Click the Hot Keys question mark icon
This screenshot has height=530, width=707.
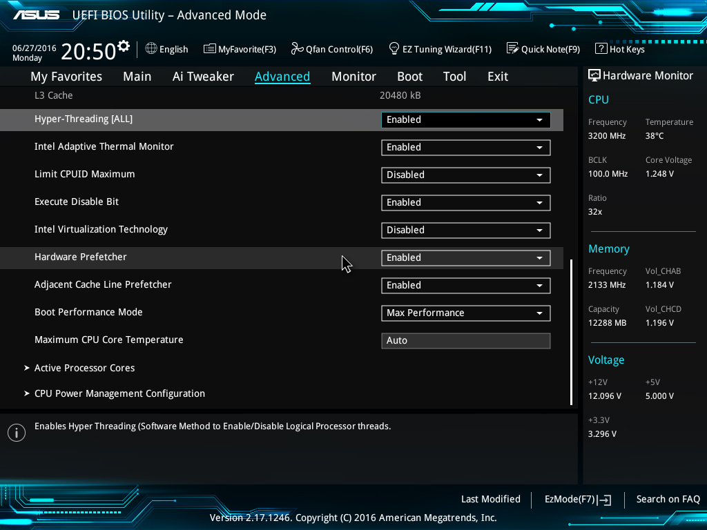601,49
